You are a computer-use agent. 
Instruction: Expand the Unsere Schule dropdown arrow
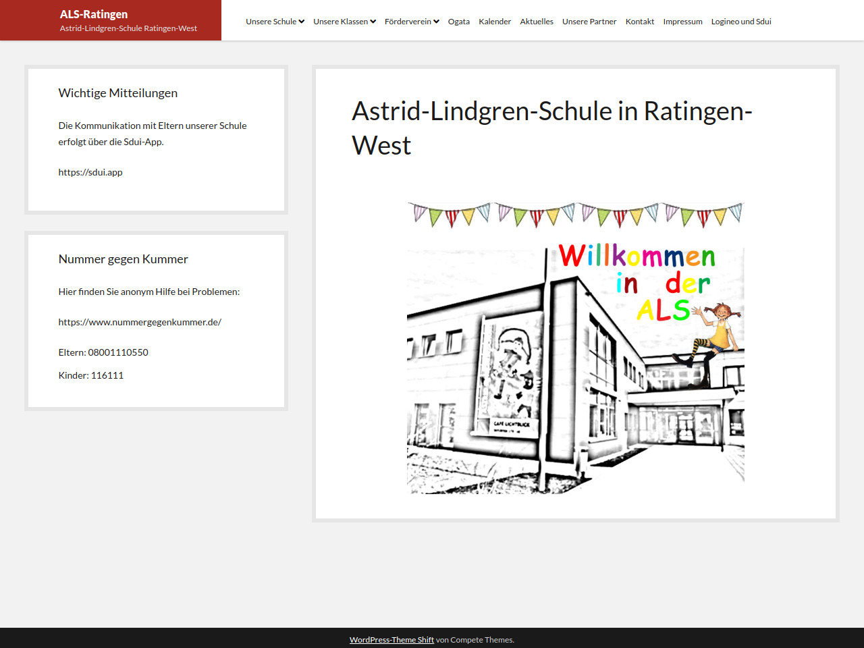(302, 22)
